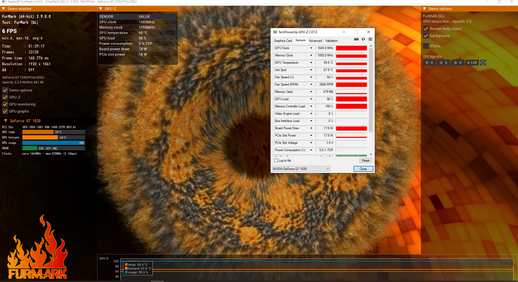Open the GPU Temperature sensor dropdown

pos(311,63)
